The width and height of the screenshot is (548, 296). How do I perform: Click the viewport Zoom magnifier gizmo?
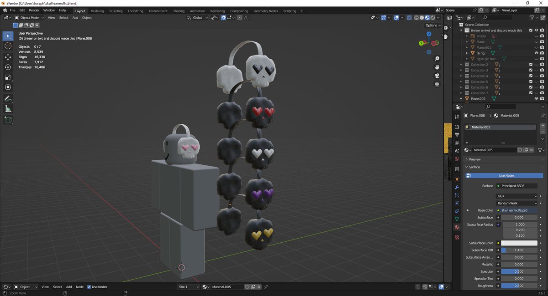pyautogui.click(x=437, y=59)
